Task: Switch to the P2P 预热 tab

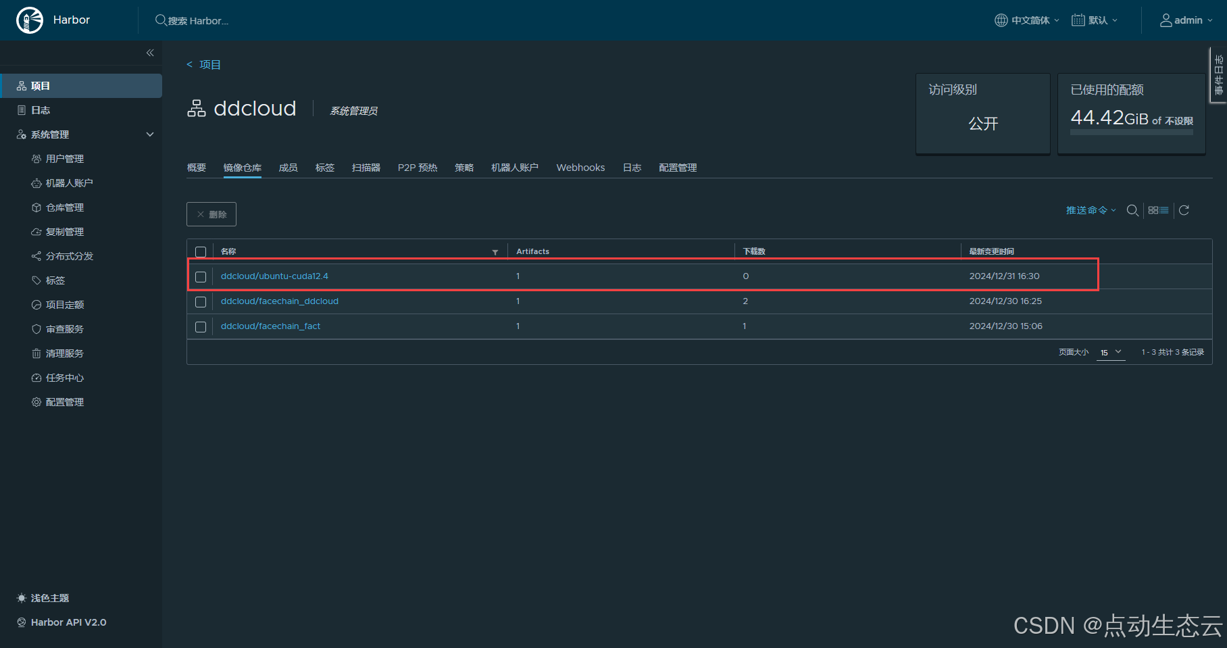Action: coord(418,168)
